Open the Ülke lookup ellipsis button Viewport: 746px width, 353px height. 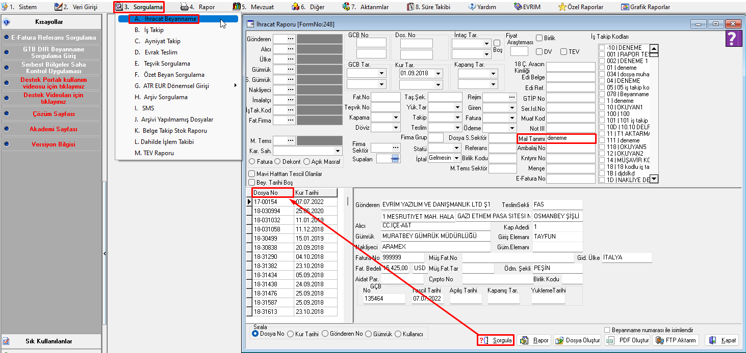click(x=291, y=60)
